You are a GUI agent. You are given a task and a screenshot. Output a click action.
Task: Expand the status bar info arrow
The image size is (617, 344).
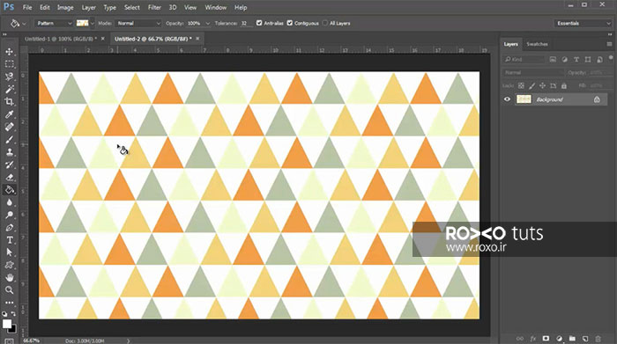[129, 340]
